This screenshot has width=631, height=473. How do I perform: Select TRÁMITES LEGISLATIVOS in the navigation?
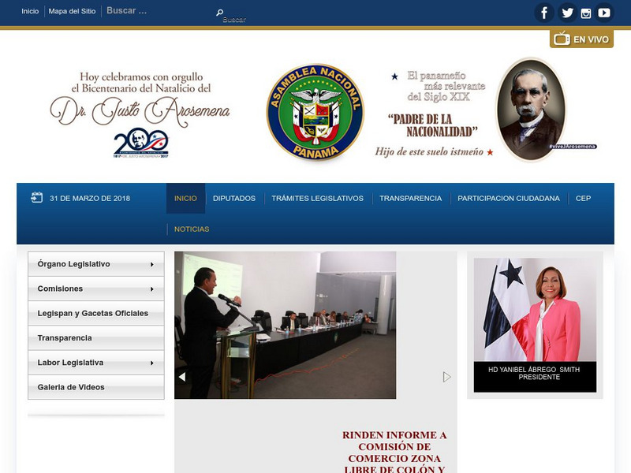(x=316, y=198)
